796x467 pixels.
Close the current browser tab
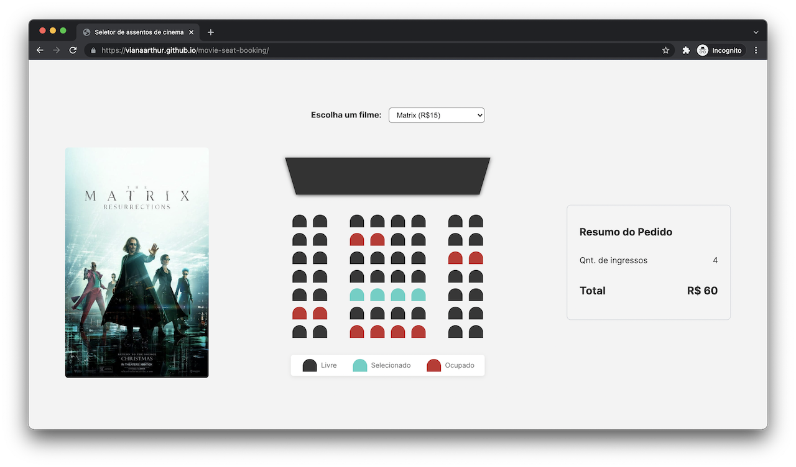[192, 32]
